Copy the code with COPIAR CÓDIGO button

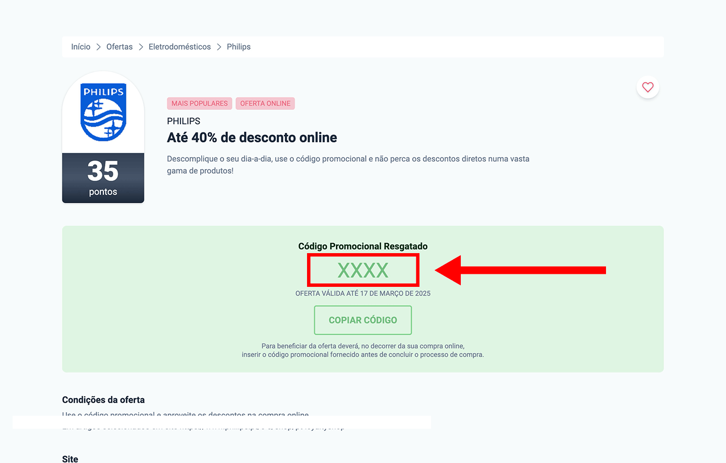[x=363, y=320]
